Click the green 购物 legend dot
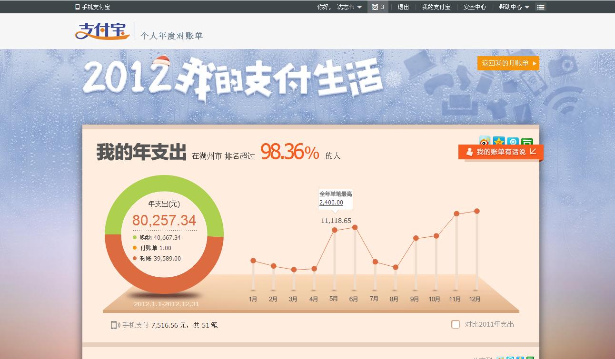The height and width of the screenshot is (359, 615). [x=135, y=237]
